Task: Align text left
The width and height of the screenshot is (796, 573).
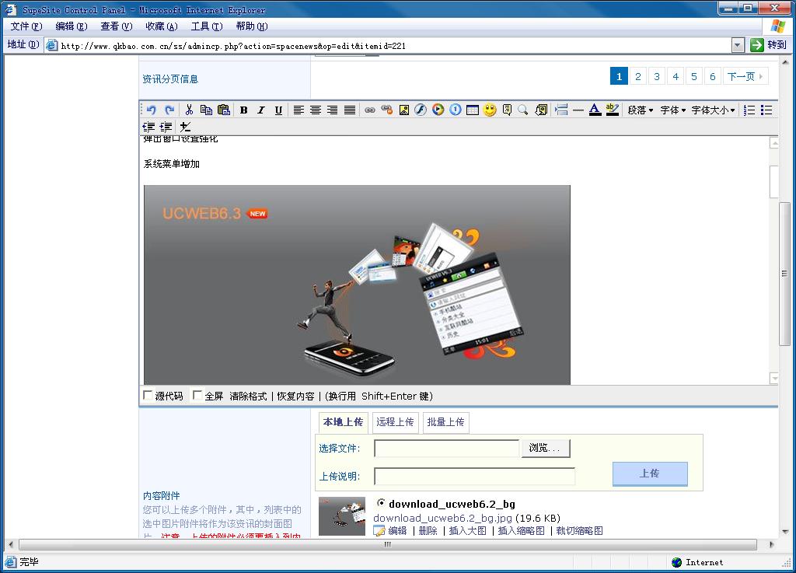Action: (298, 110)
